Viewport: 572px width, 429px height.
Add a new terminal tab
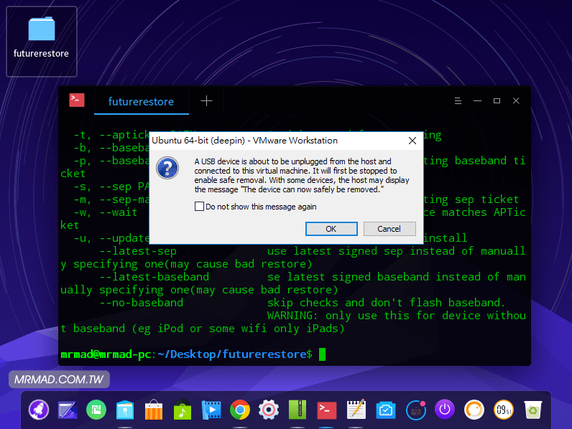206,101
